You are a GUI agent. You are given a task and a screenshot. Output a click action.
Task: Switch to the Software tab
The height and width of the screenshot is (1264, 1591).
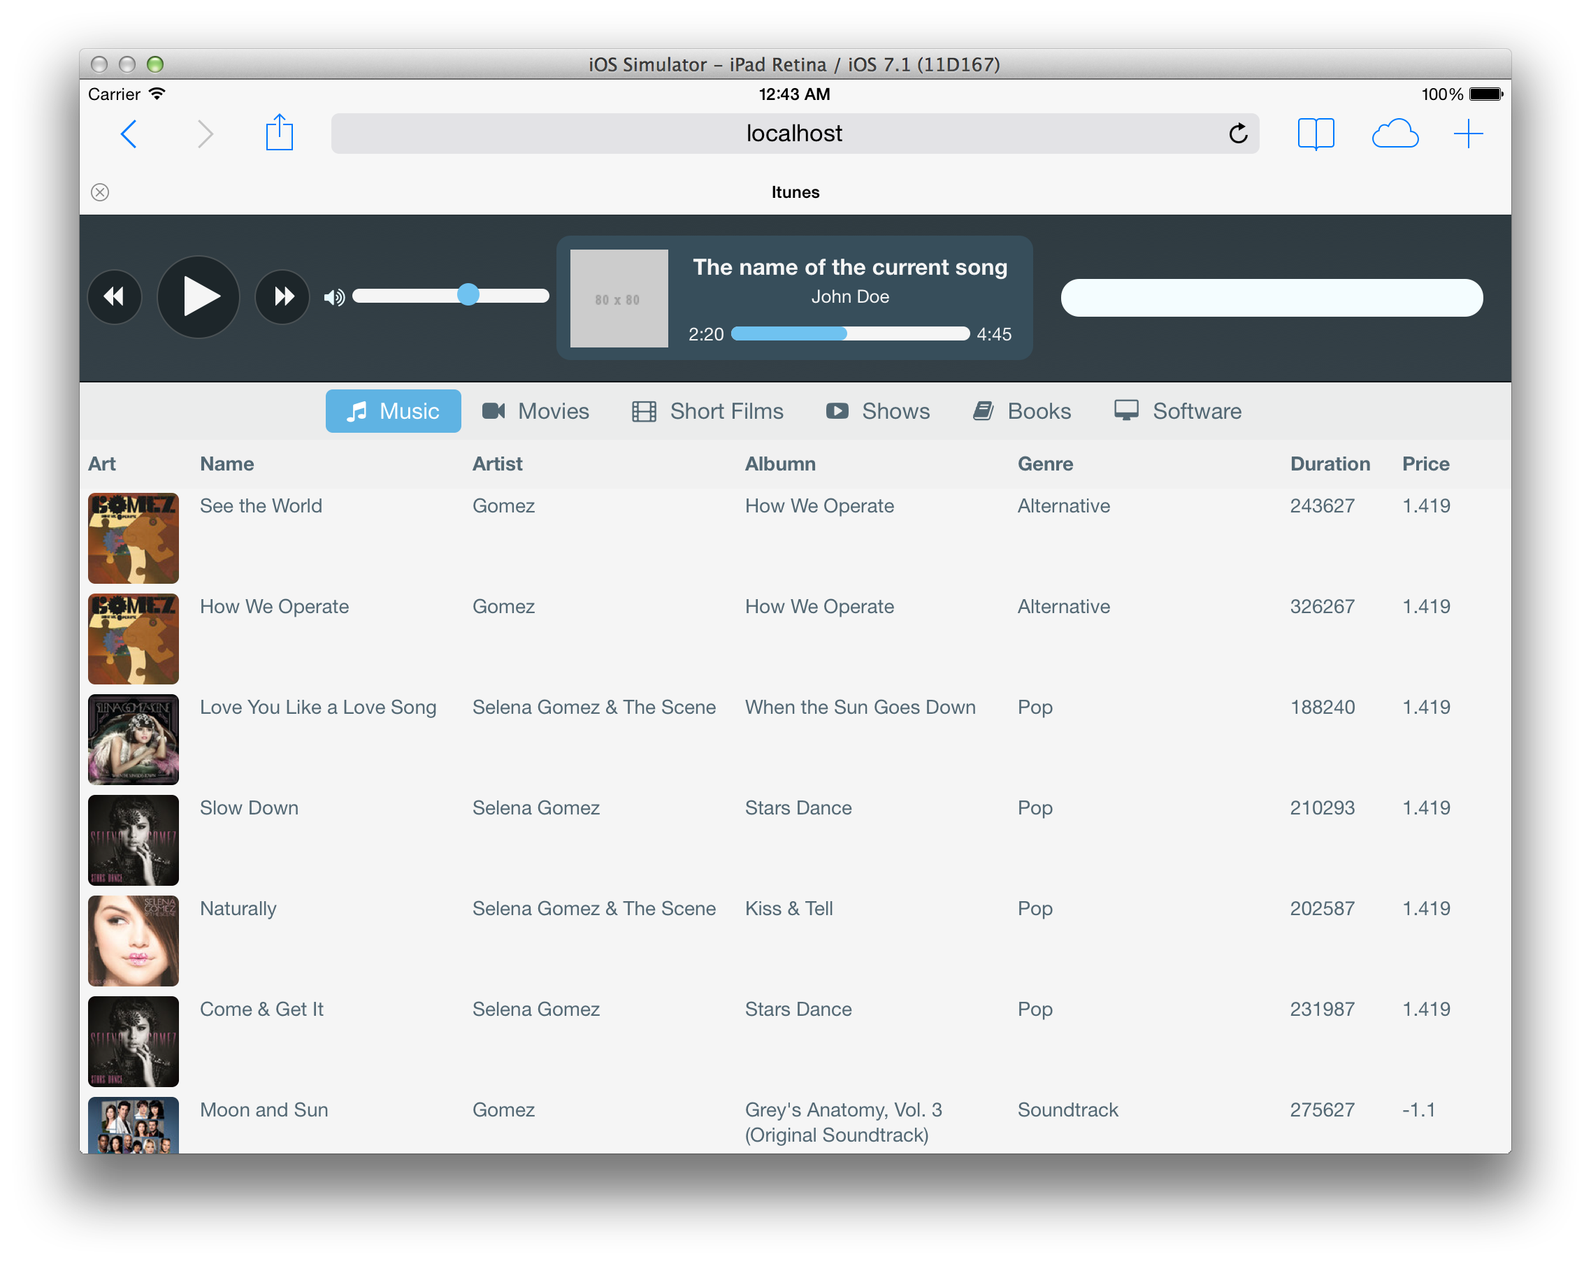[1178, 411]
